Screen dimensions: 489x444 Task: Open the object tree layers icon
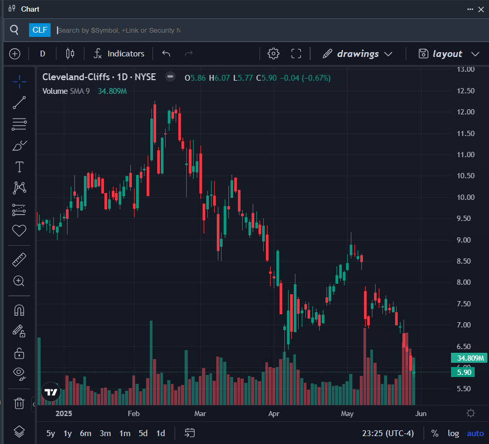[x=20, y=431]
